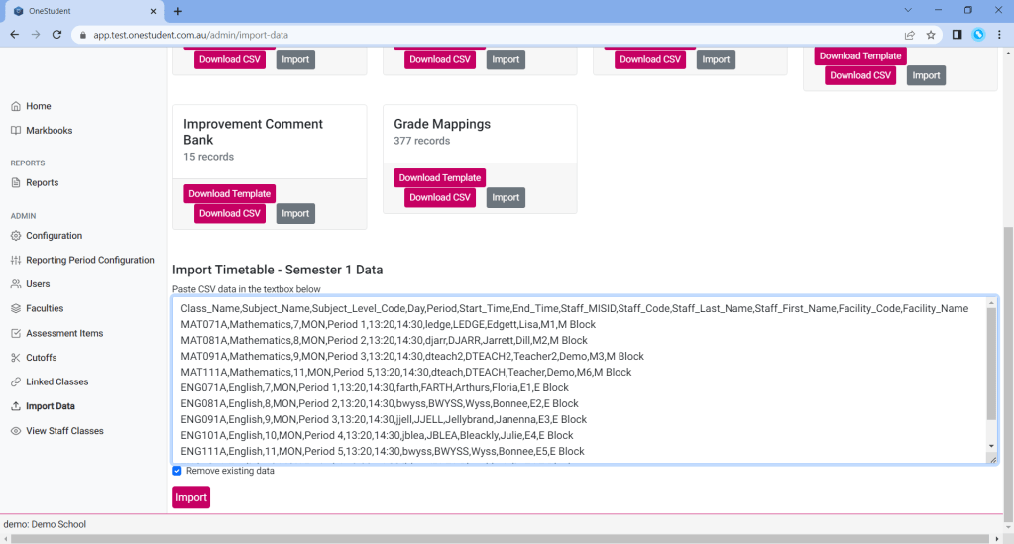The height and width of the screenshot is (544, 1014).
Task: Open Configuration using the gear icon
Action: click(16, 236)
